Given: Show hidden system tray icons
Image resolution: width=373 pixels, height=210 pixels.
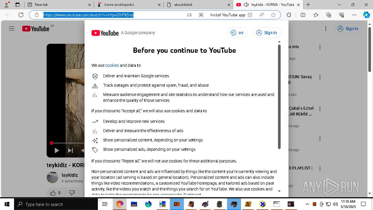Looking at the screenshot, I should click(307, 204).
